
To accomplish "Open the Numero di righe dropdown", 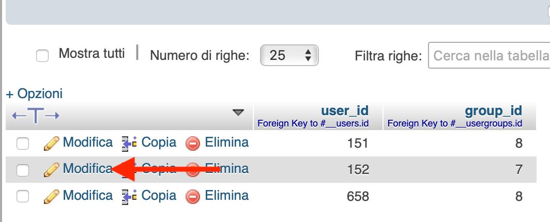I will coord(289,55).
